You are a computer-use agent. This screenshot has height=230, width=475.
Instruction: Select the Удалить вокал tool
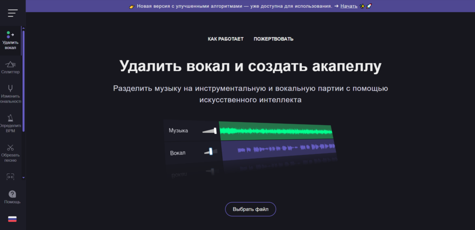point(10,41)
